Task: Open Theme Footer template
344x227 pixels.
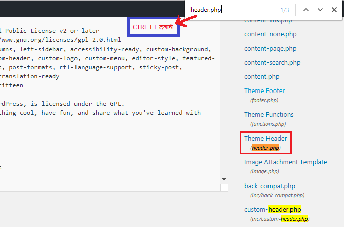Action: coord(264,90)
